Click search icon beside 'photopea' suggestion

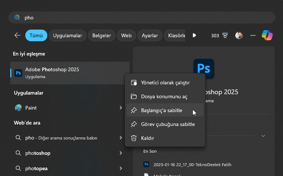pyautogui.click(x=18, y=168)
